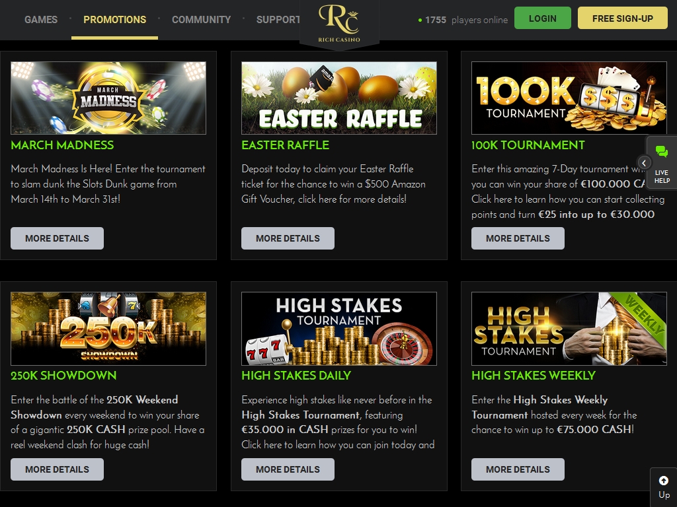The height and width of the screenshot is (507, 677).
Task: Click the High Stakes Weekly banner image
Action: point(569,329)
